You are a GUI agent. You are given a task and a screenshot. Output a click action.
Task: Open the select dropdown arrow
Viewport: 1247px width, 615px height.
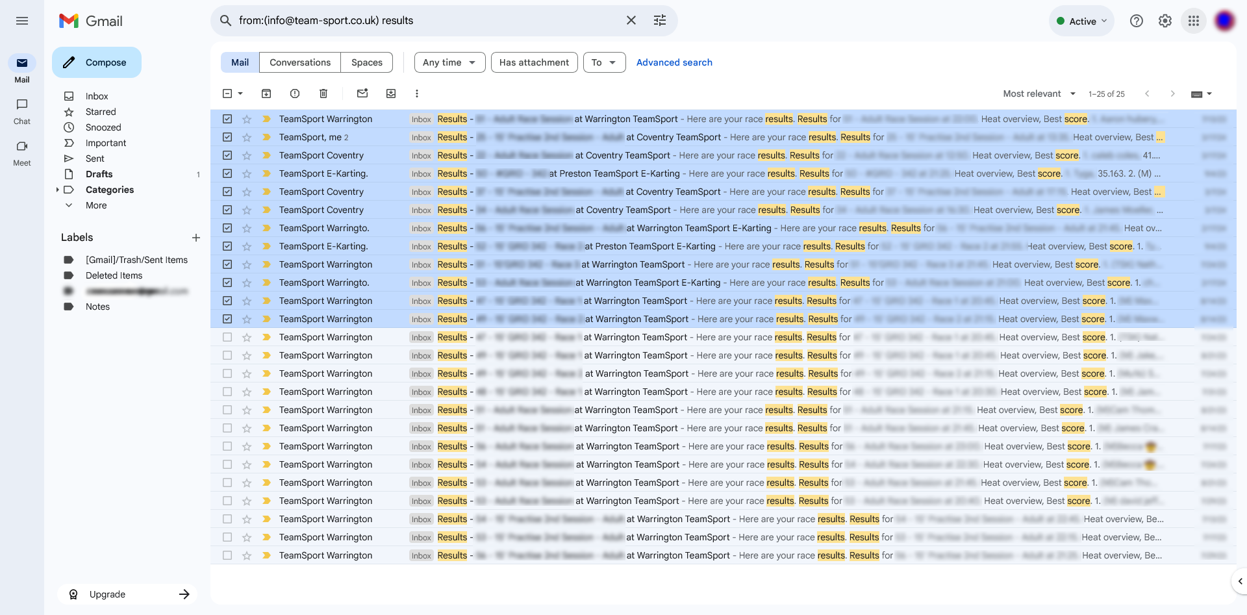pyautogui.click(x=240, y=94)
